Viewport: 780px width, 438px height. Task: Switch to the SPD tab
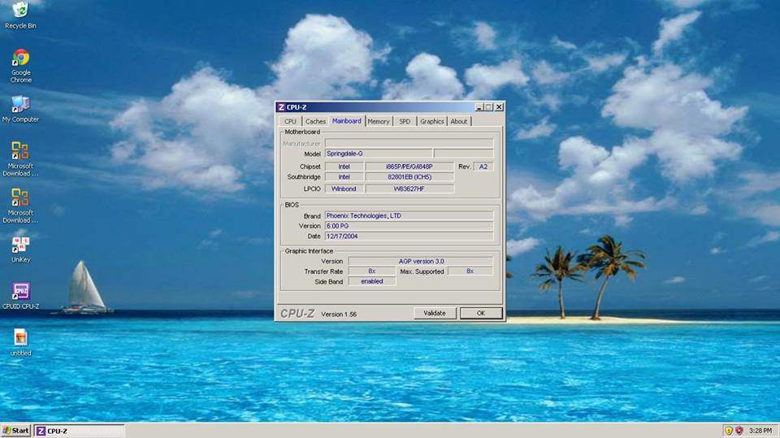click(x=404, y=121)
